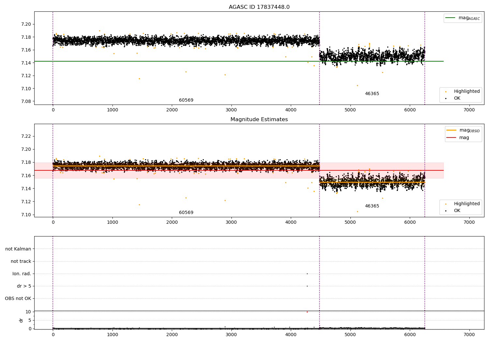Click the '60569' label in middle plot
Image resolution: width=489 pixels, height=342 pixels.
tap(186, 212)
